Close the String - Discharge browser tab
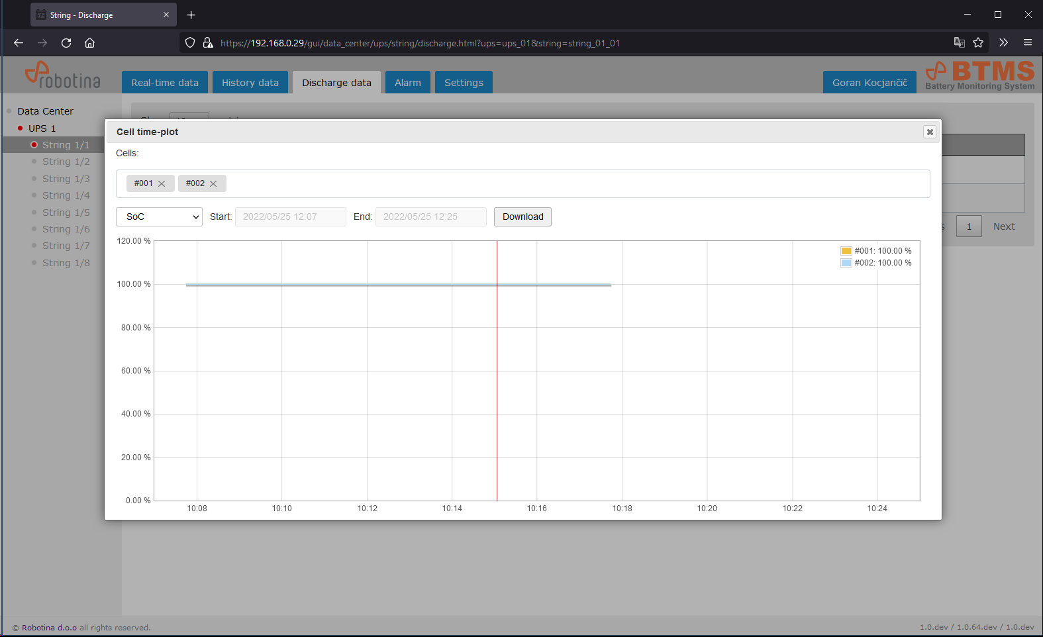 coord(166,15)
